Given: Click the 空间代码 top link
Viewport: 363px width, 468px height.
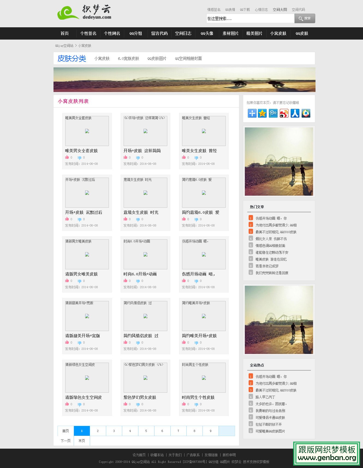Looking at the screenshot, I should point(298,10).
